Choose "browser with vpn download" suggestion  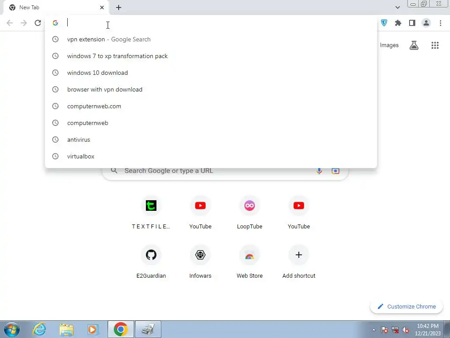coord(211,89)
